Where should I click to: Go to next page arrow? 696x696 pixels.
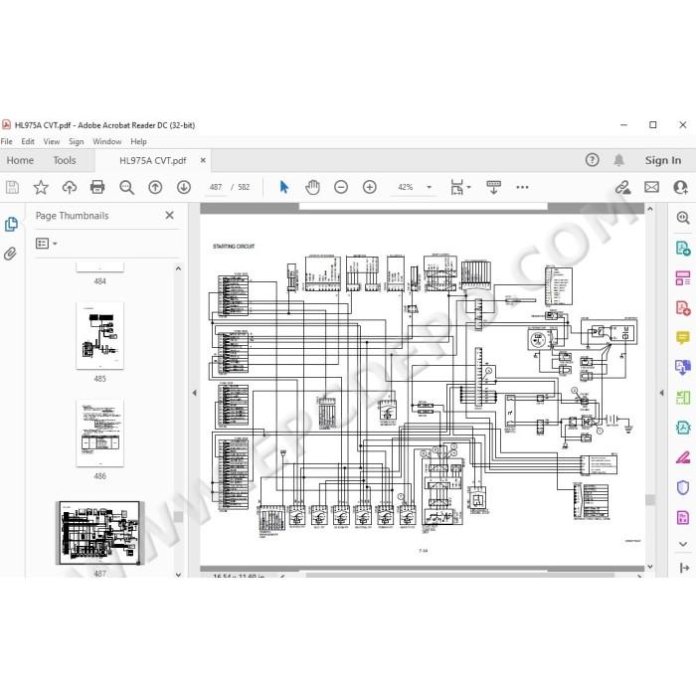pos(184,187)
